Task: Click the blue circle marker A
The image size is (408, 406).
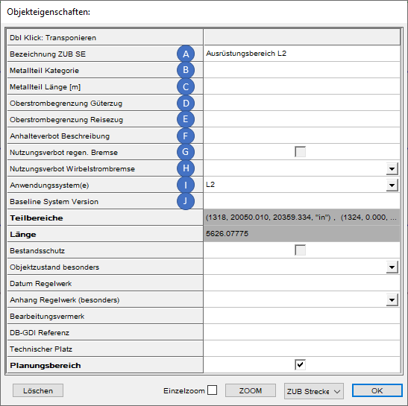Action: [x=186, y=54]
